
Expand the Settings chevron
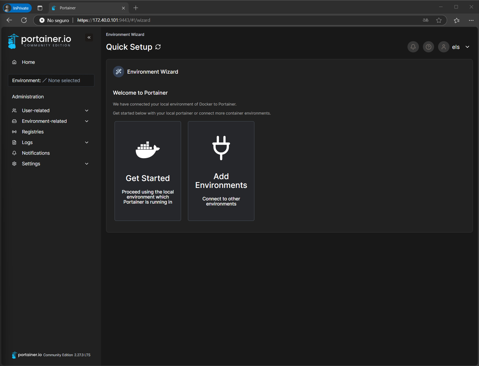click(x=87, y=164)
